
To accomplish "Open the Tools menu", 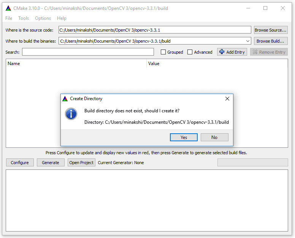I will [24, 18].
